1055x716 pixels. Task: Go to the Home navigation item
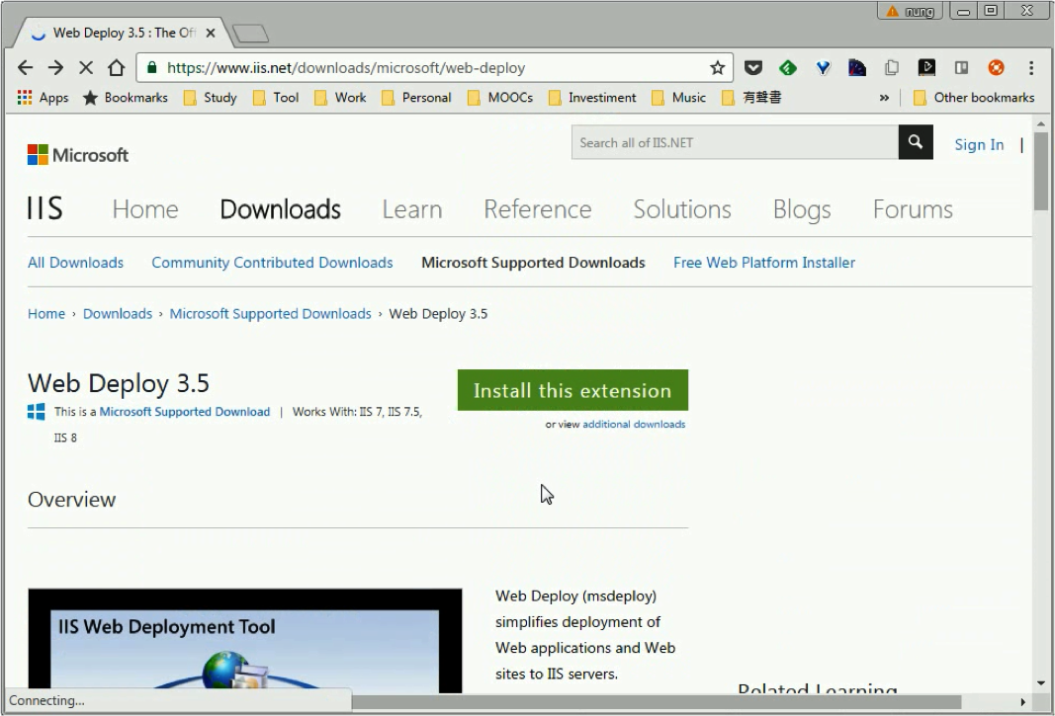[145, 209]
